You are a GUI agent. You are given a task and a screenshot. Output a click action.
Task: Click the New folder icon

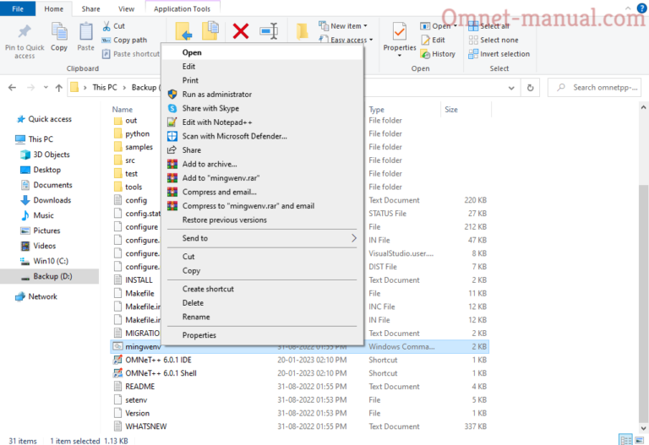click(x=303, y=31)
